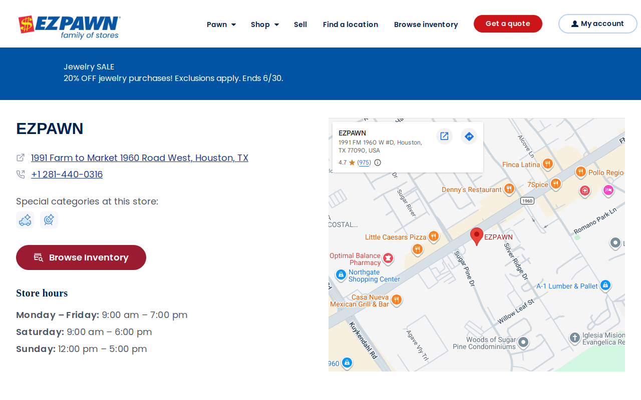Open the Sell menu item

(x=300, y=24)
